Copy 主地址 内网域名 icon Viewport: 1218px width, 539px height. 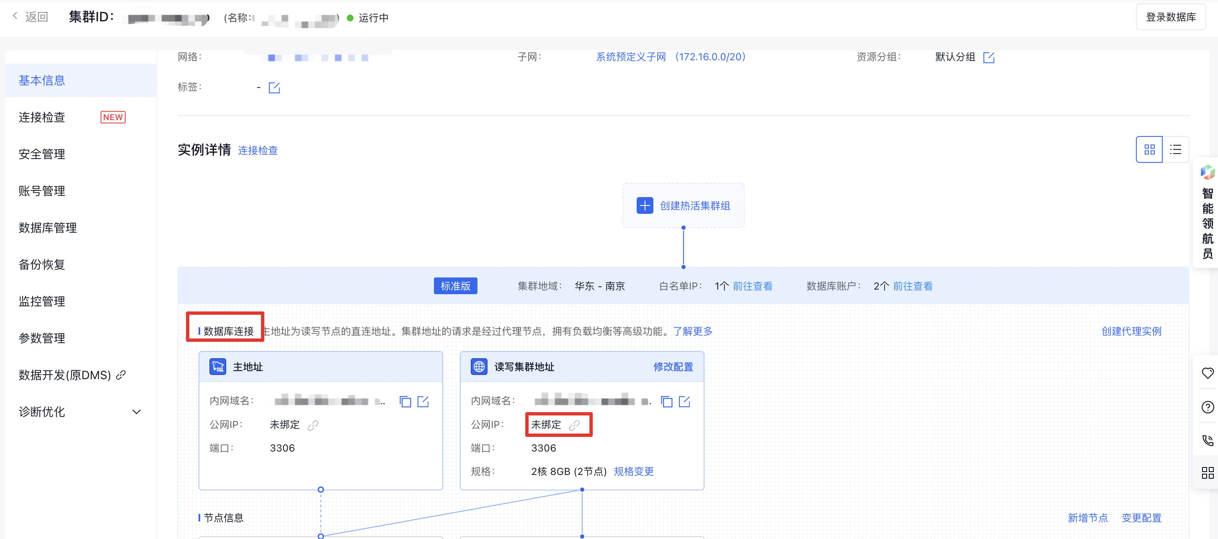(405, 402)
